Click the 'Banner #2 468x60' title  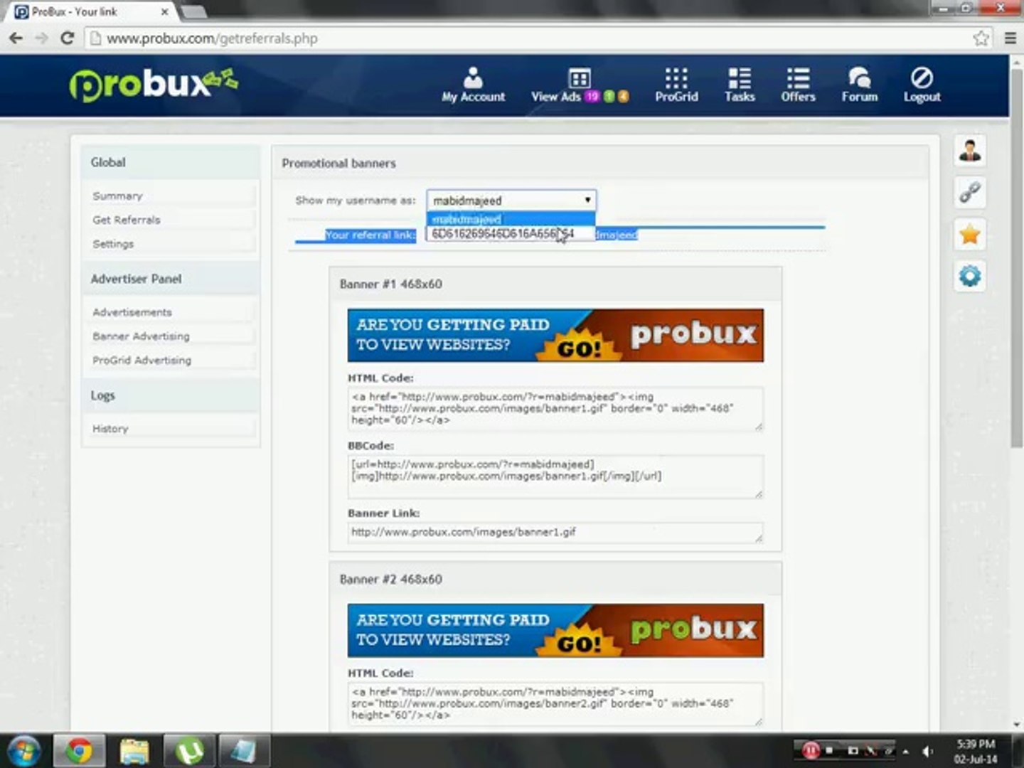[390, 580]
